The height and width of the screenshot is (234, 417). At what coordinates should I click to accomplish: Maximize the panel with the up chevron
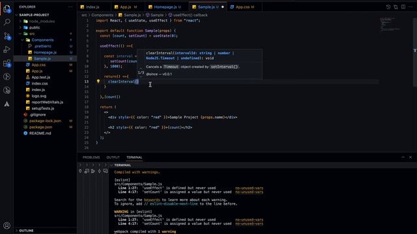(403, 157)
